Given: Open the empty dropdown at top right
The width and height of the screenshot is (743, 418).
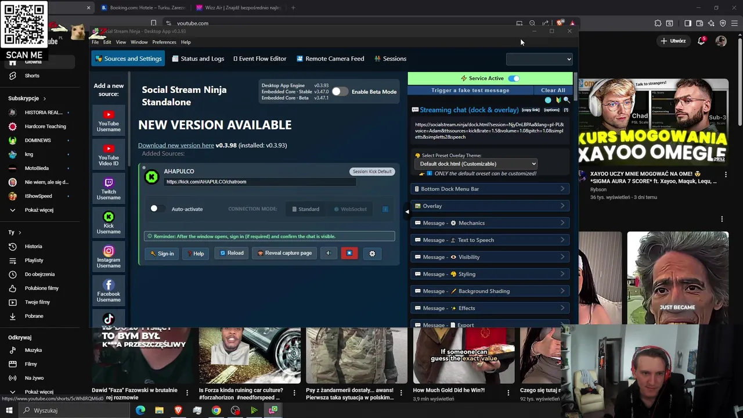Looking at the screenshot, I should coord(539,59).
